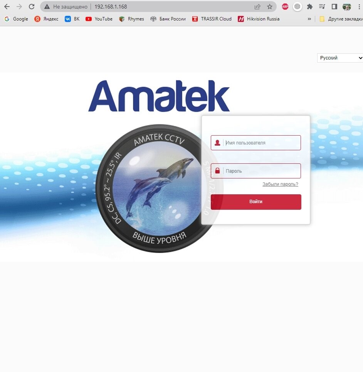Image resolution: width=363 pixels, height=372 pixels.
Task: Open the Chrome three-dot menu
Action: point(359,7)
